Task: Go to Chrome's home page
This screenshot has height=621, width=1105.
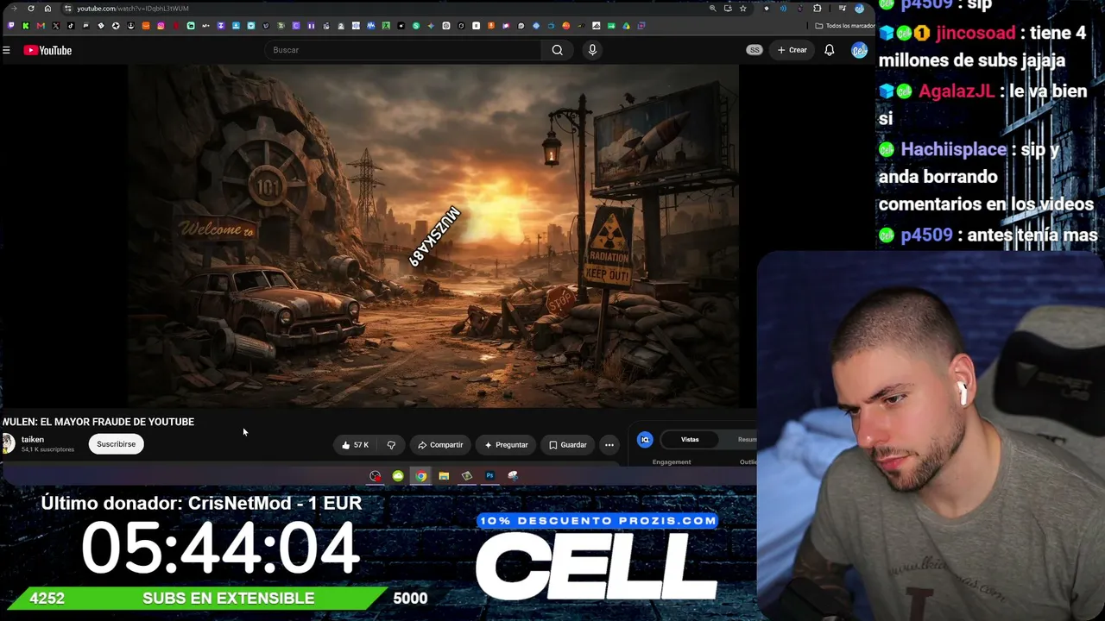Action: pyautogui.click(x=47, y=9)
